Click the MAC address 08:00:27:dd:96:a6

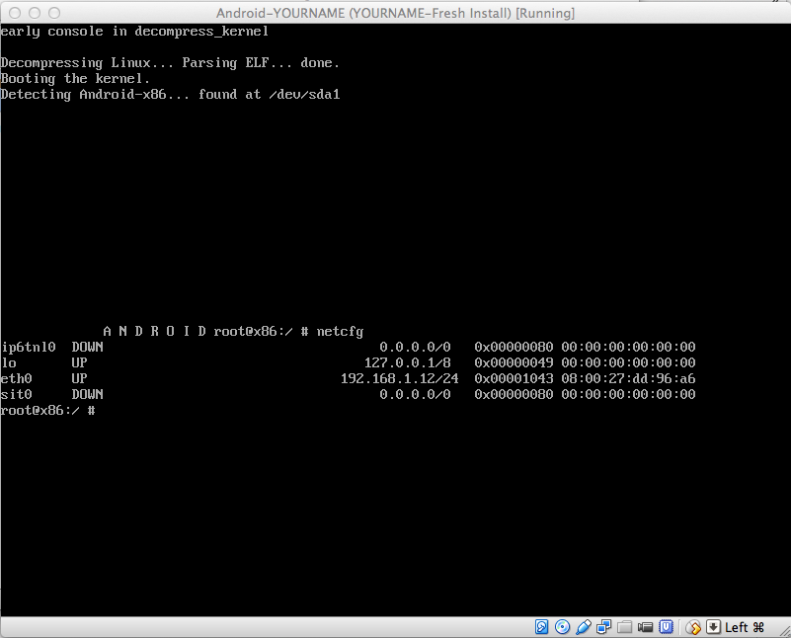[x=629, y=379]
